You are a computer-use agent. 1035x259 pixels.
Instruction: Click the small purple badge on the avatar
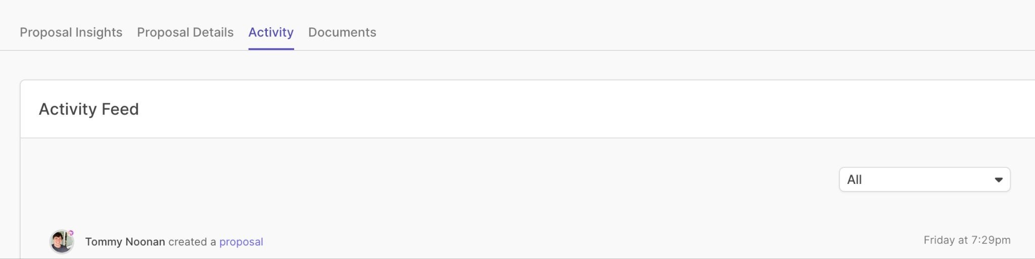point(71,233)
